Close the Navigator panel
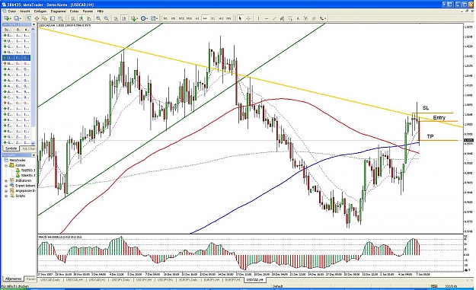 (34, 155)
